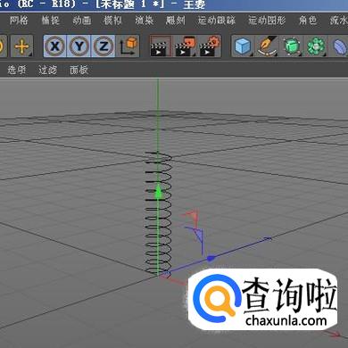
Task: Toggle the Z axis lock
Action: coord(104,46)
